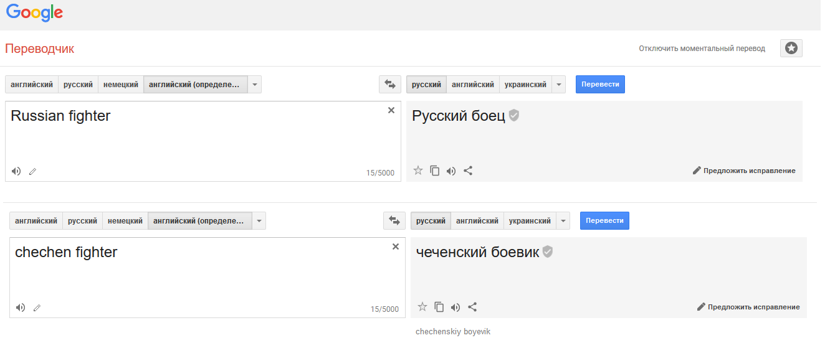
Task: Copy the 'Русский боец' translation
Action: click(435, 171)
